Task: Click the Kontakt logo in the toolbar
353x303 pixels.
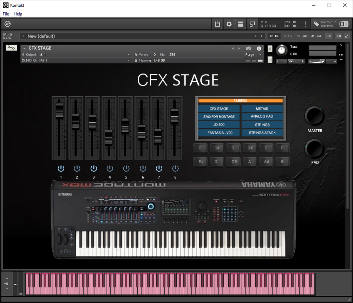Action: coord(7,24)
